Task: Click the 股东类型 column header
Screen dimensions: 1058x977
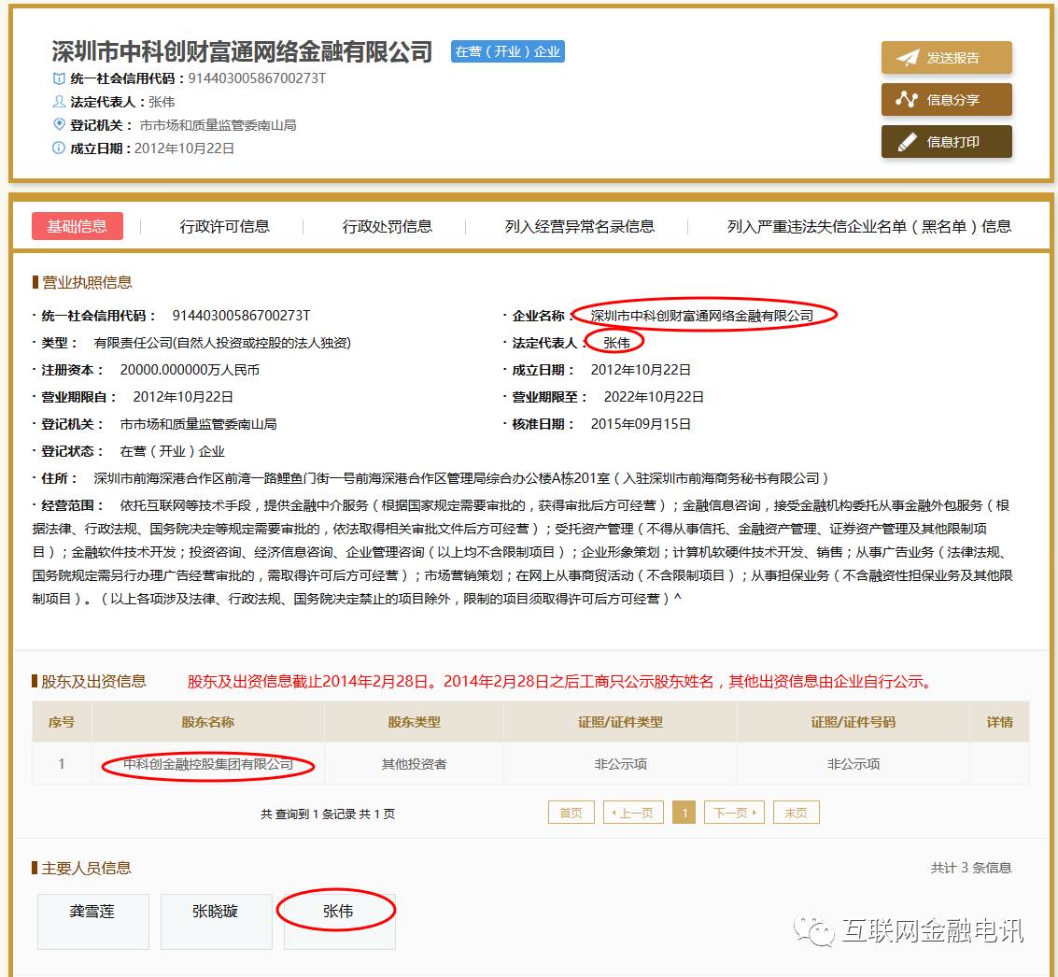Action: [x=414, y=722]
